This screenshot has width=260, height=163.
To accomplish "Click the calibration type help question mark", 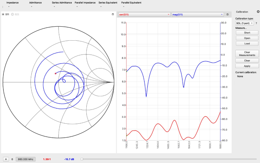I will tap(256, 23).
